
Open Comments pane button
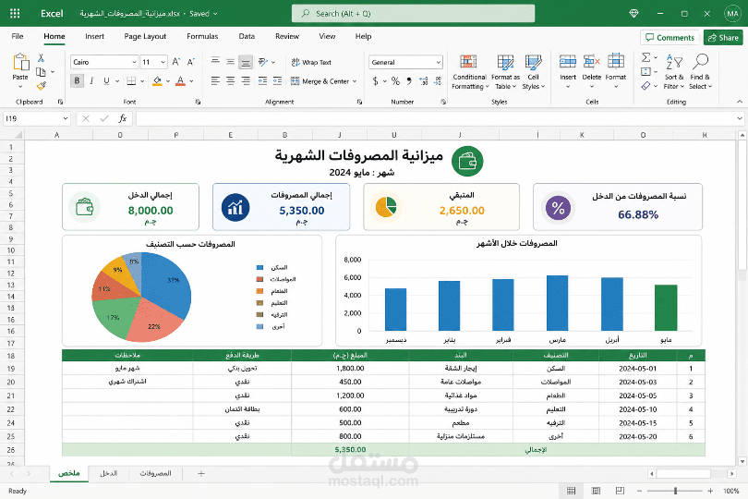(670, 38)
